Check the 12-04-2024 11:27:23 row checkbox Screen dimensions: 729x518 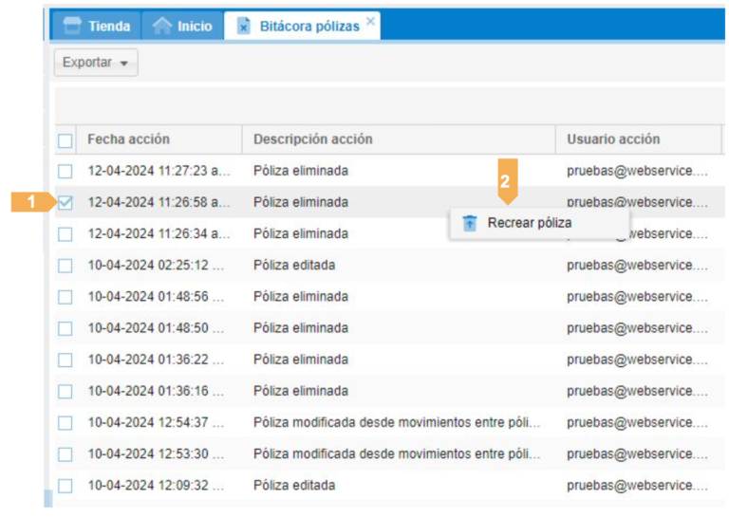(65, 171)
